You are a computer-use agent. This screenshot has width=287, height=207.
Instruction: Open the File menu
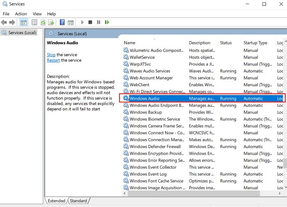(6, 14)
